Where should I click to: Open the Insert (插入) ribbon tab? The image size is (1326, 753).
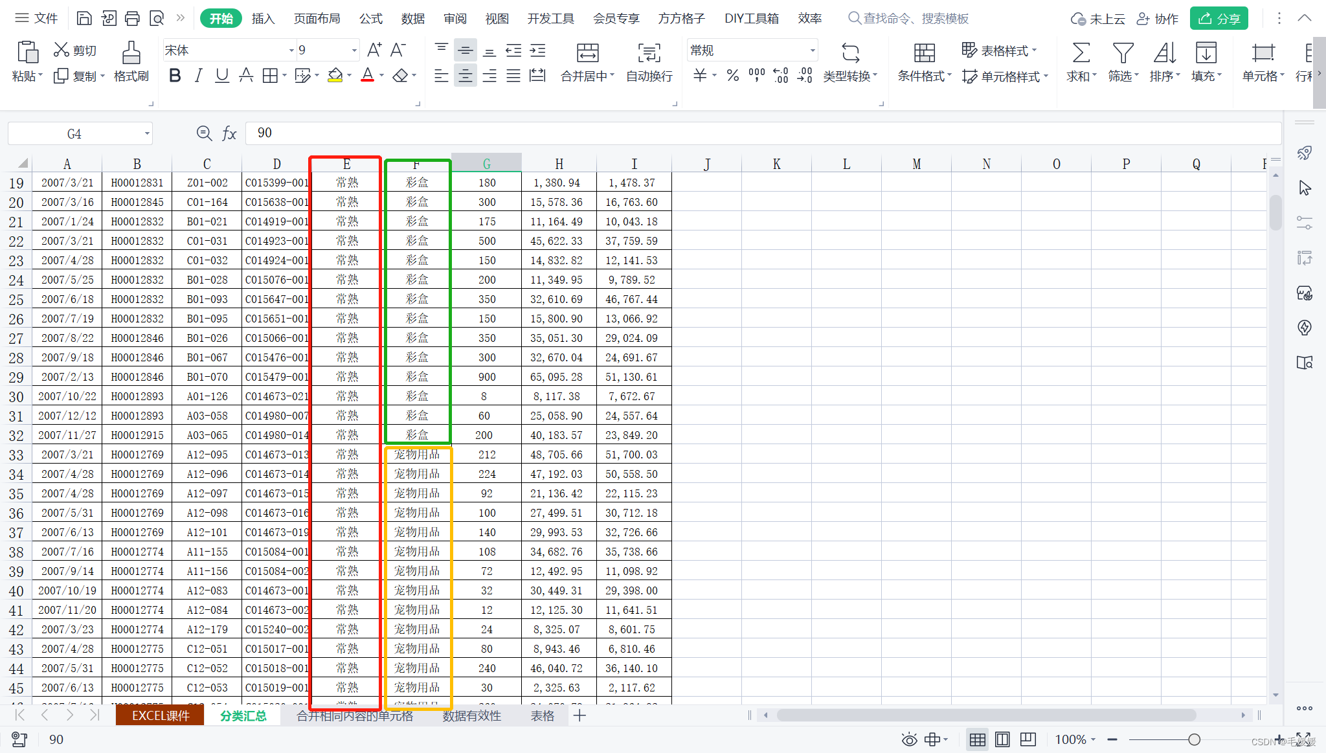point(263,18)
